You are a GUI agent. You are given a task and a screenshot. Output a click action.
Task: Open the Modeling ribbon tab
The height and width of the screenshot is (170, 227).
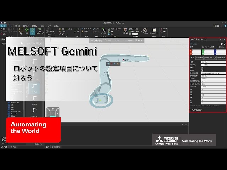26,26
